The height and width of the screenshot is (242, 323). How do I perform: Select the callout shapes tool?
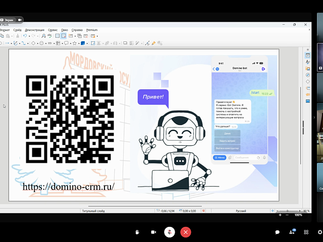[x=66, y=43]
